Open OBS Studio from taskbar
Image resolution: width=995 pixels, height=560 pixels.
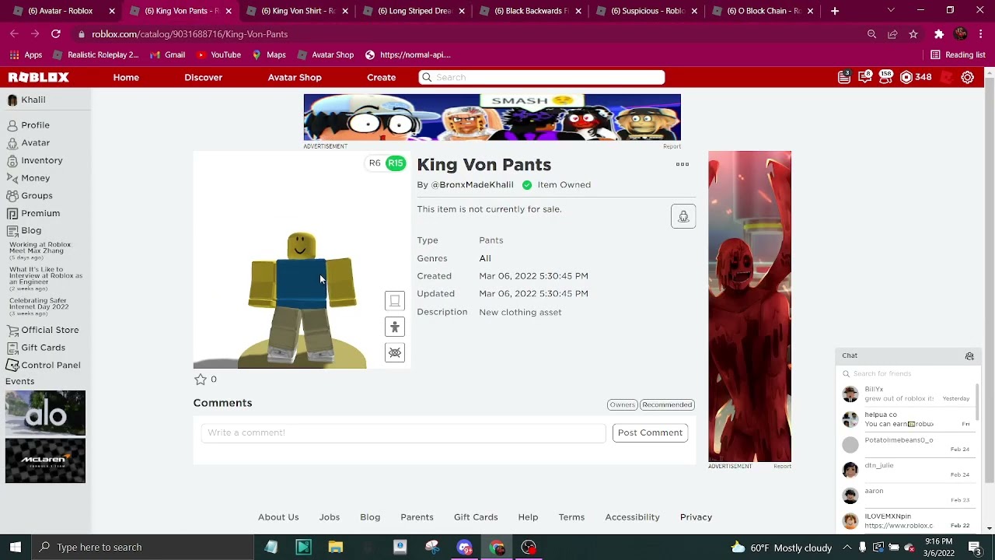click(529, 547)
